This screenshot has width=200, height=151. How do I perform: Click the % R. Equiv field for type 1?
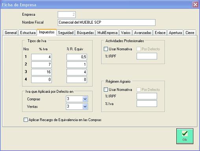77,57
